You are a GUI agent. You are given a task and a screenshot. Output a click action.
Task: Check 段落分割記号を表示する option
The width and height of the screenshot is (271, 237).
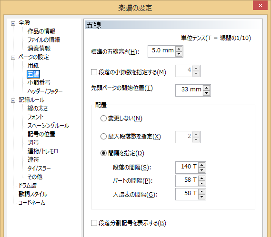pos(94,223)
